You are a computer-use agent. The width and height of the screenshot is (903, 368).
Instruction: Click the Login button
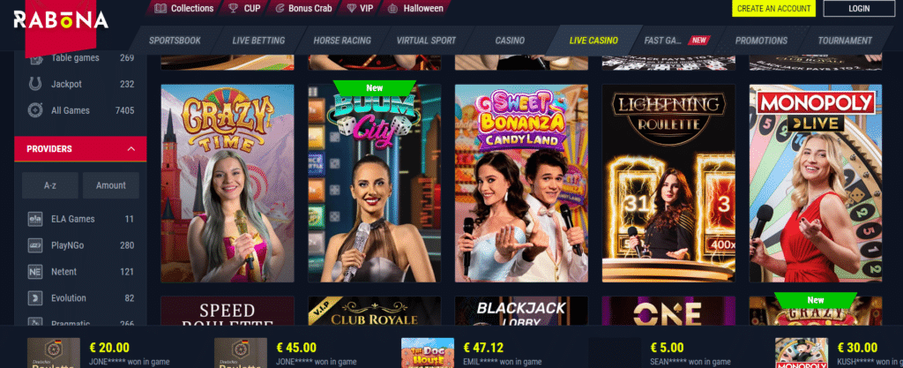(x=859, y=9)
